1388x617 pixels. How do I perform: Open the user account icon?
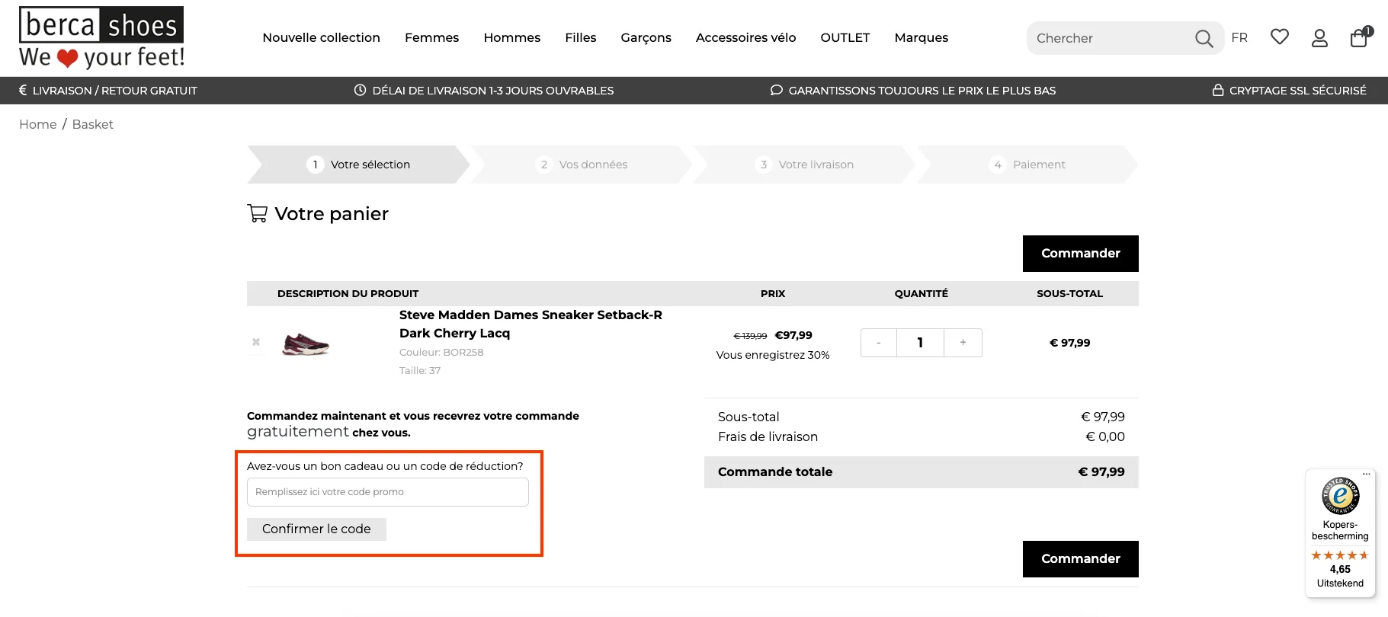pos(1319,38)
